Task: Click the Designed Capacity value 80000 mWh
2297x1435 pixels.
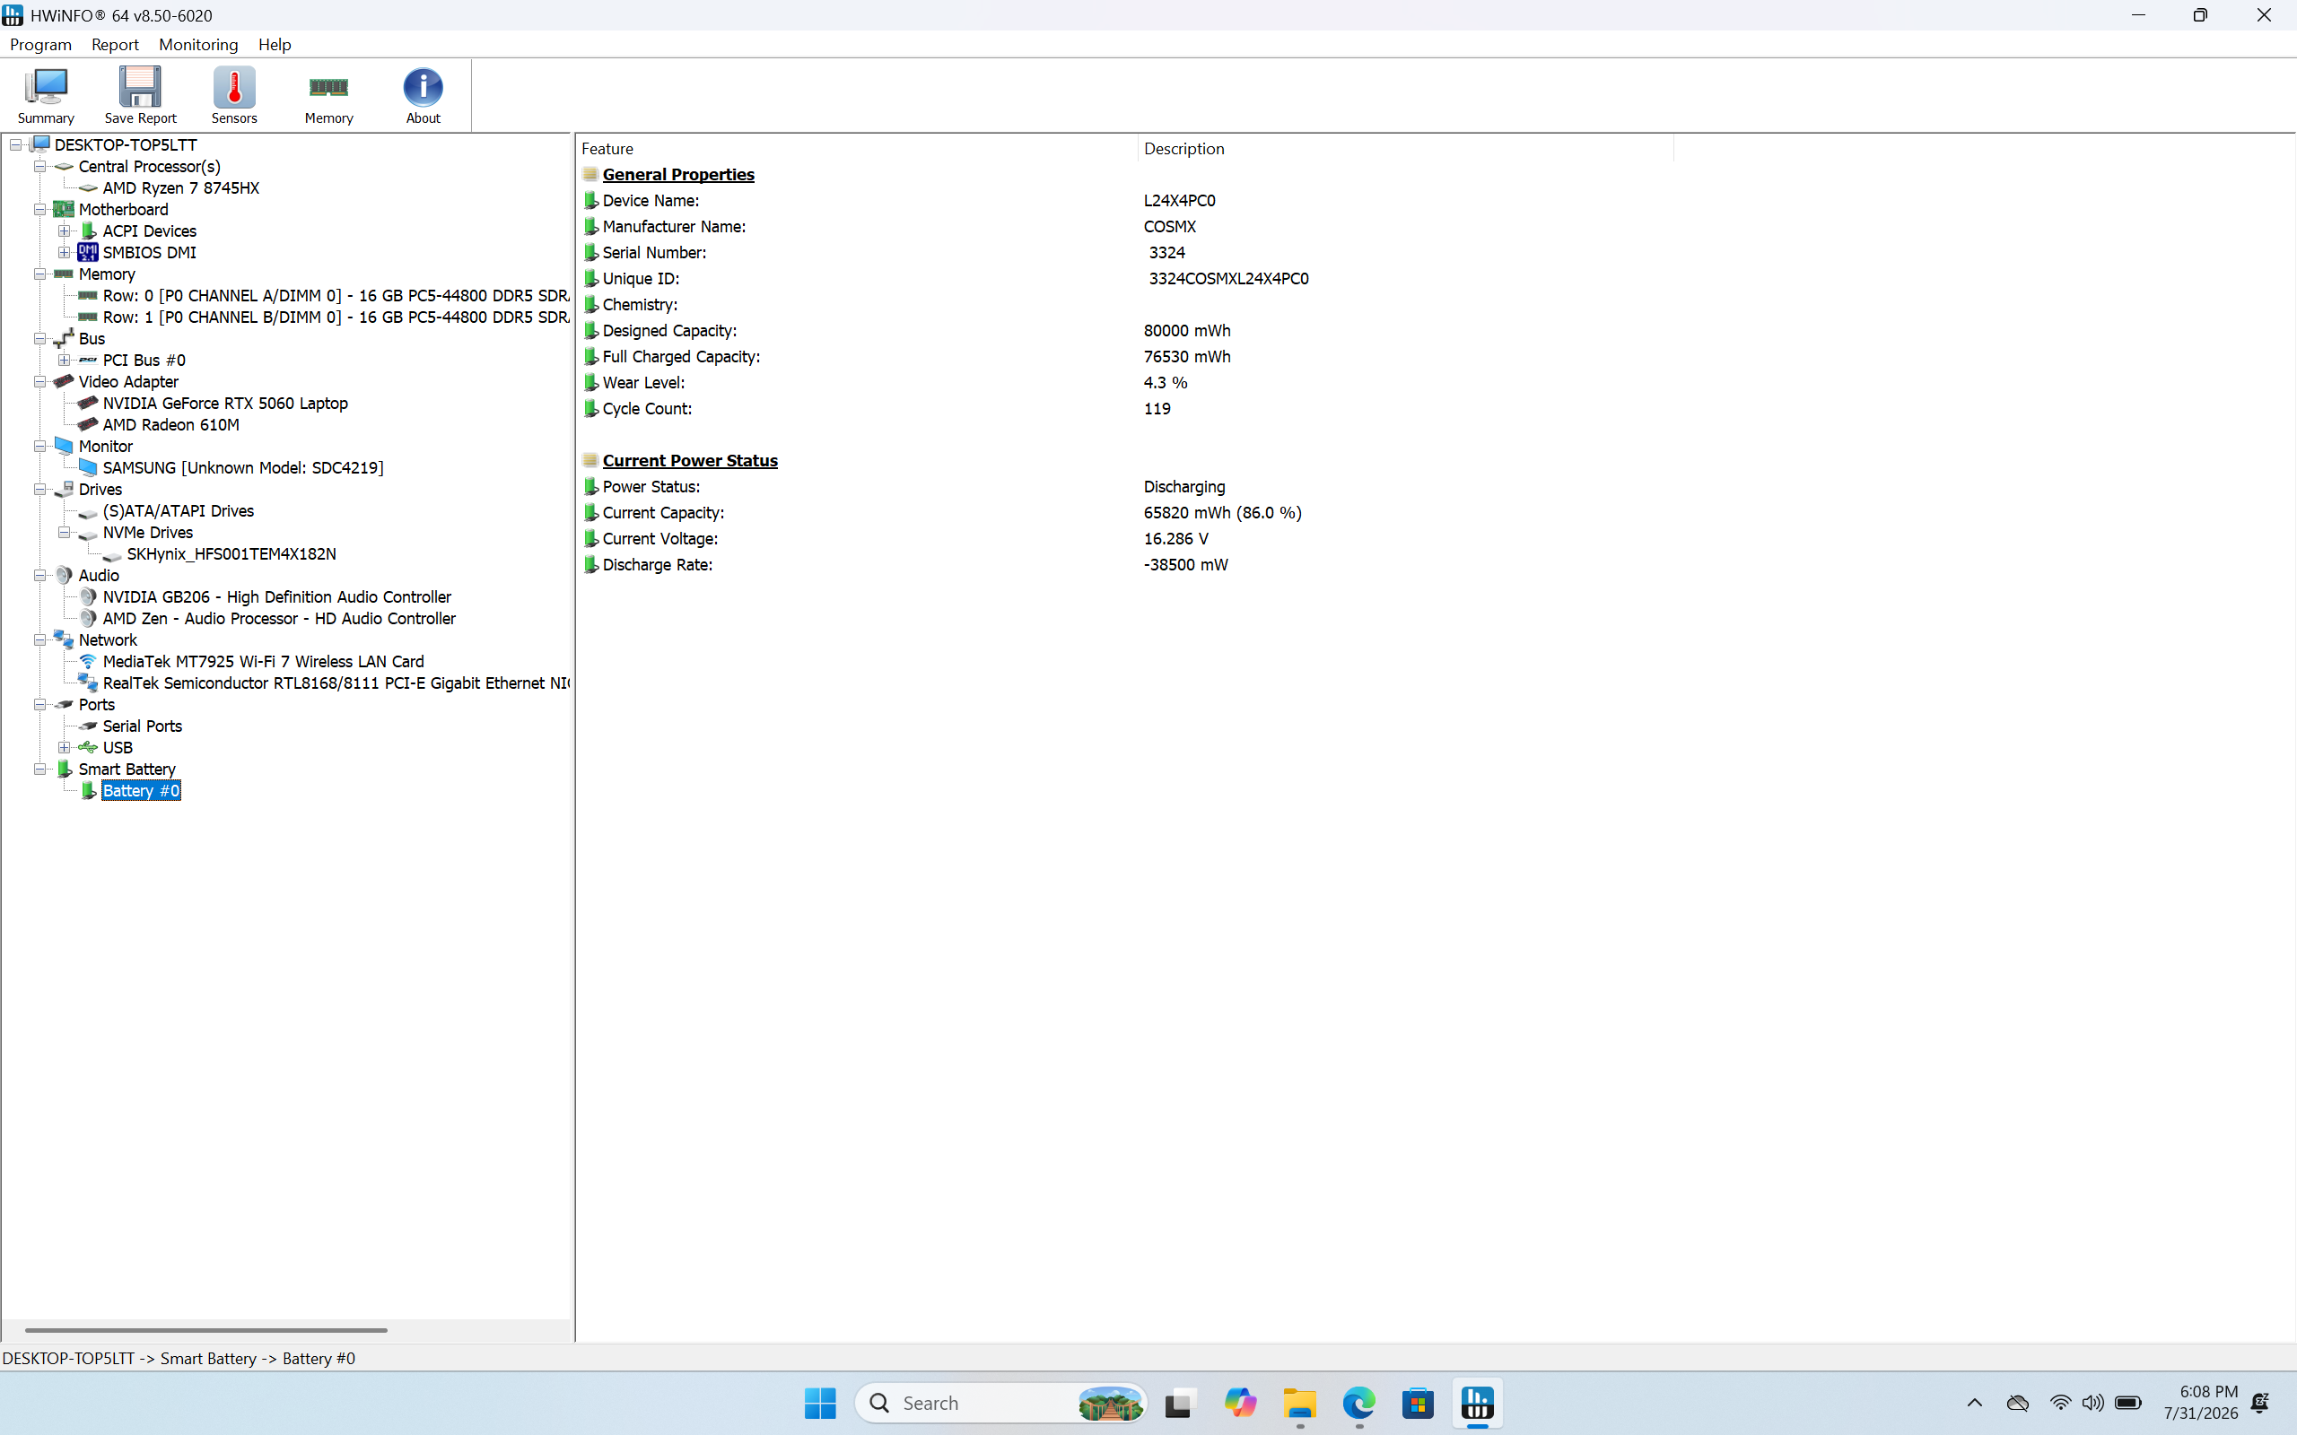Action: click(x=1186, y=331)
